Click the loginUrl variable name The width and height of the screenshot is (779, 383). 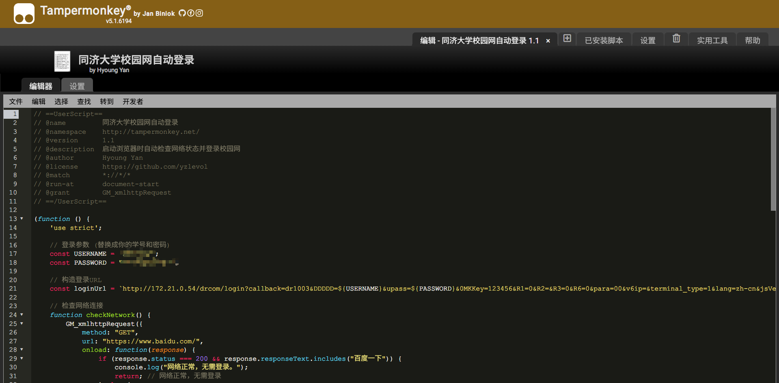[90, 289]
